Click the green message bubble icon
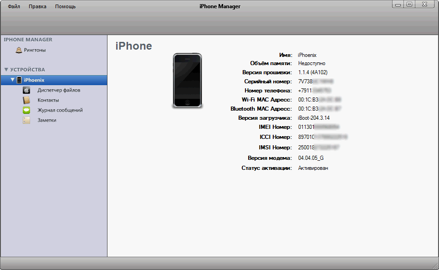439x270 pixels. pyautogui.click(x=26, y=110)
